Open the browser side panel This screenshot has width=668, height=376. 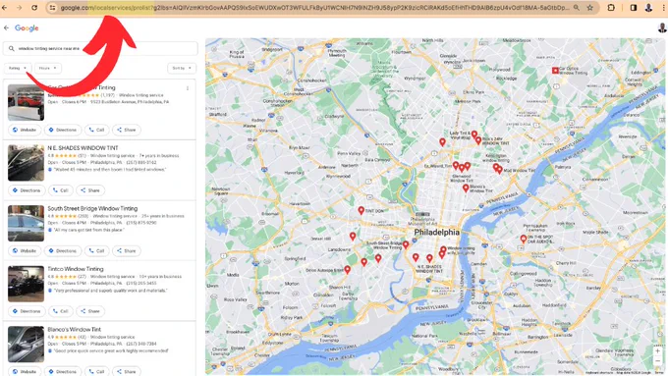634,8
